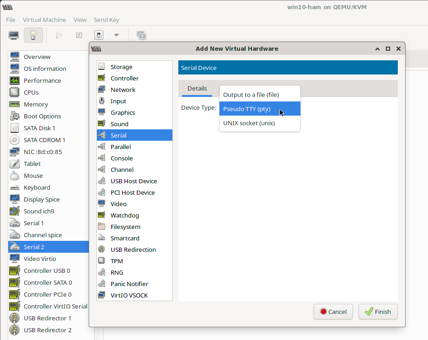The image size is (428, 340).
Task: Click the shut down toolbar icon
Action: tap(98, 35)
